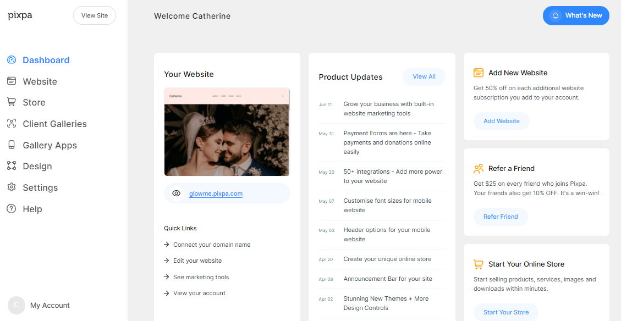Viewport: 621px width, 321px height.
Task: Click the Settings gear icon
Action: [12, 187]
